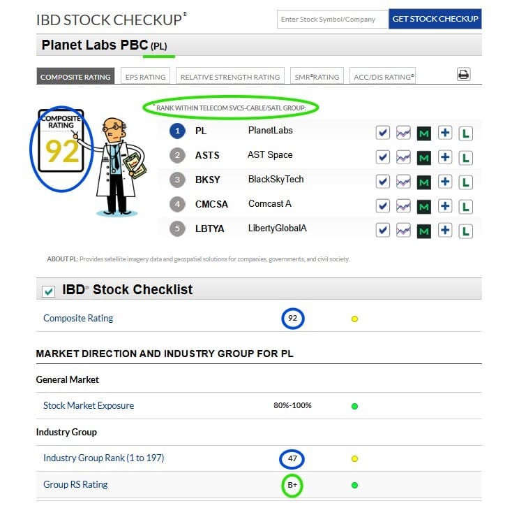The image size is (512, 508).
Task: Open the Group RS Rating link
Action: point(75,484)
